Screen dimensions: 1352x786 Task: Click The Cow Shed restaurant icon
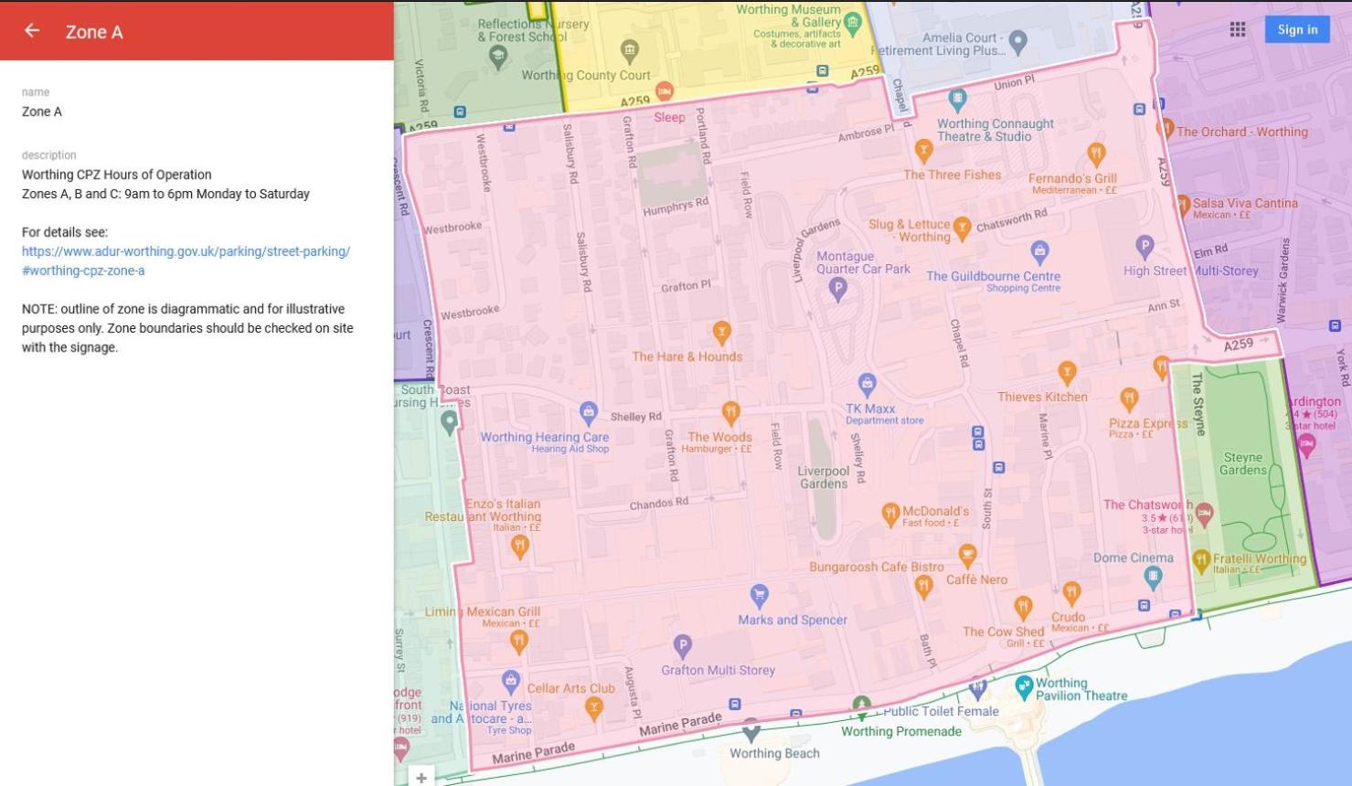[x=1023, y=607]
